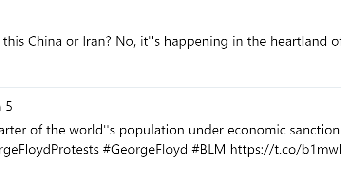Click the word "the" before "heartland"
This screenshot has width=341, height=192.
(257, 41)
